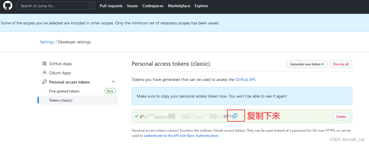This screenshot has width=369, height=144.
Task: Select Tokens (classic) in the sidebar
Action: click(79, 100)
